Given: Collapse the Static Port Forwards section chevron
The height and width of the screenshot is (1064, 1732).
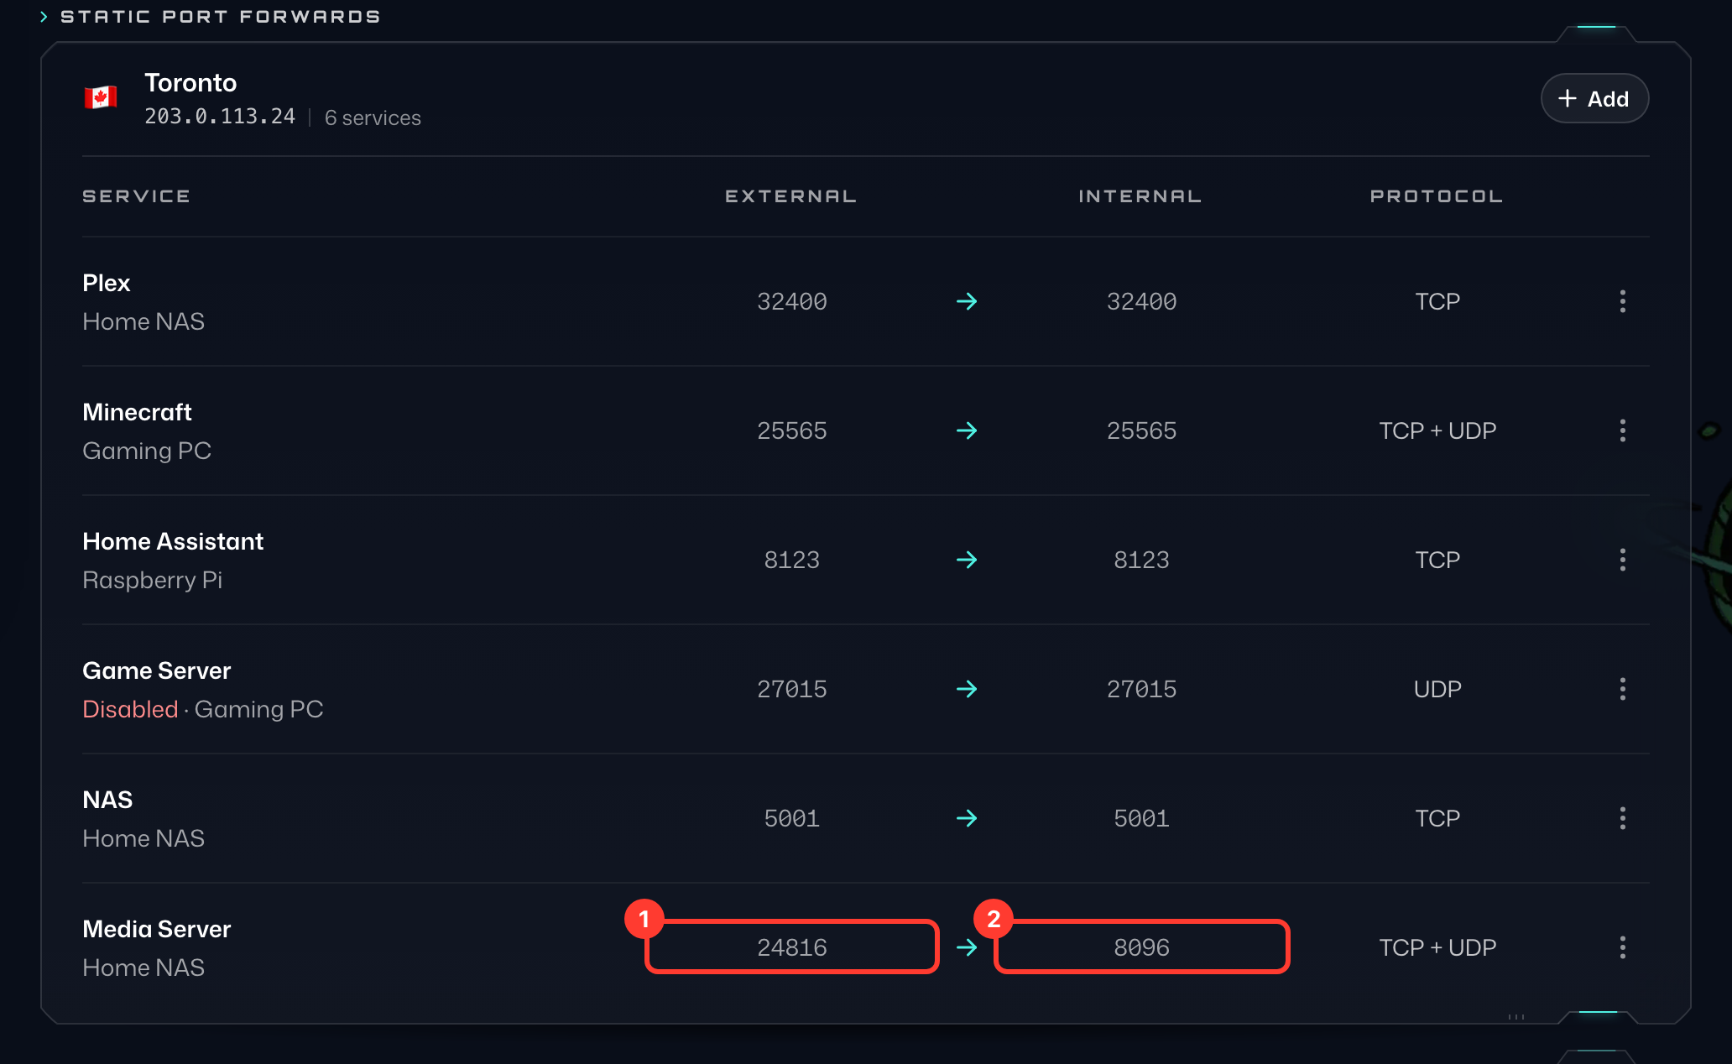Looking at the screenshot, I should click(44, 17).
